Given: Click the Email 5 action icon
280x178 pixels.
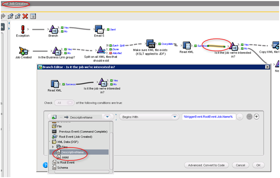Looking at the screenshot, I should coord(99,28).
